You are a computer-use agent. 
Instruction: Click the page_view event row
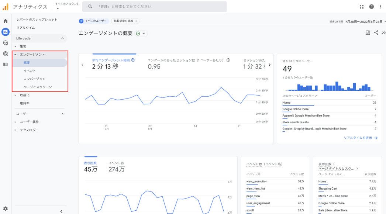[x=275, y=196]
